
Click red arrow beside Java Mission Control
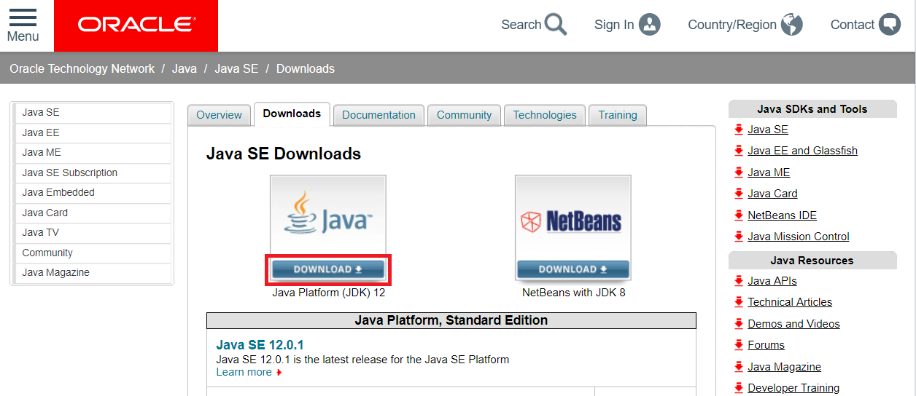(x=739, y=237)
